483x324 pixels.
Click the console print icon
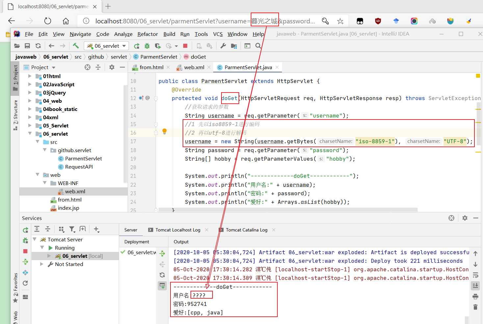(x=475, y=297)
